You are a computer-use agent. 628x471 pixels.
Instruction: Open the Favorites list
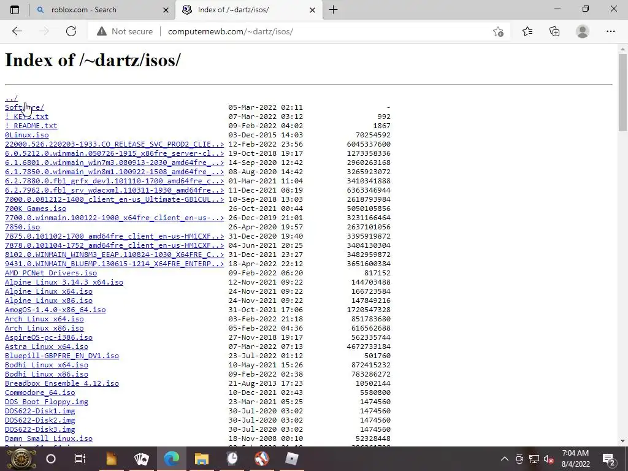[x=527, y=31]
